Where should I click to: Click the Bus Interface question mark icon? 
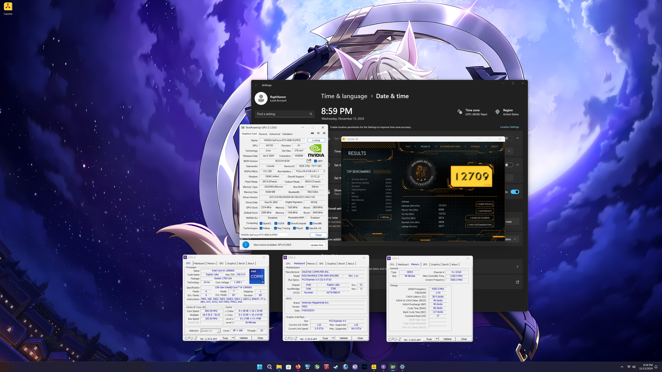(x=324, y=171)
